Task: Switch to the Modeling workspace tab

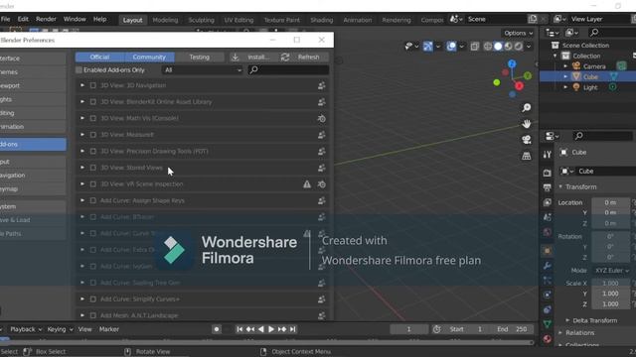Action: coord(165,20)
